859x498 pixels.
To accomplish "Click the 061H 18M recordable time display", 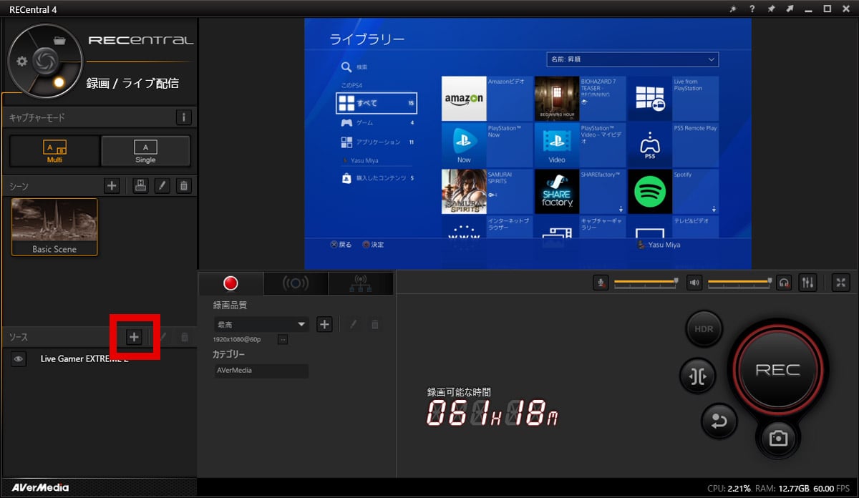I will [492, 412].
